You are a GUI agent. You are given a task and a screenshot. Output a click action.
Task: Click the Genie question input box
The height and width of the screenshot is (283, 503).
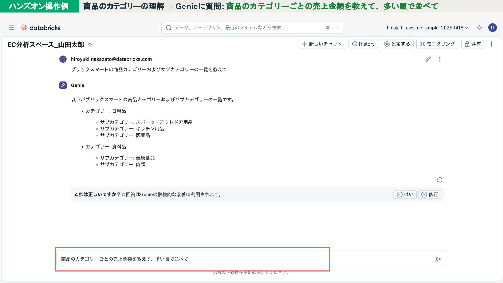pos(251,259)
